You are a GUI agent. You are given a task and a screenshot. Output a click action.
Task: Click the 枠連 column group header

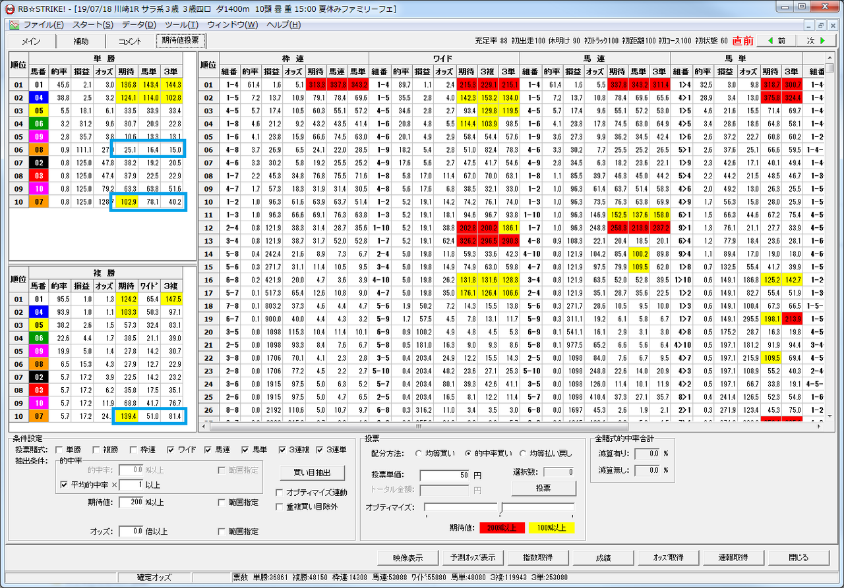[292, 58]
